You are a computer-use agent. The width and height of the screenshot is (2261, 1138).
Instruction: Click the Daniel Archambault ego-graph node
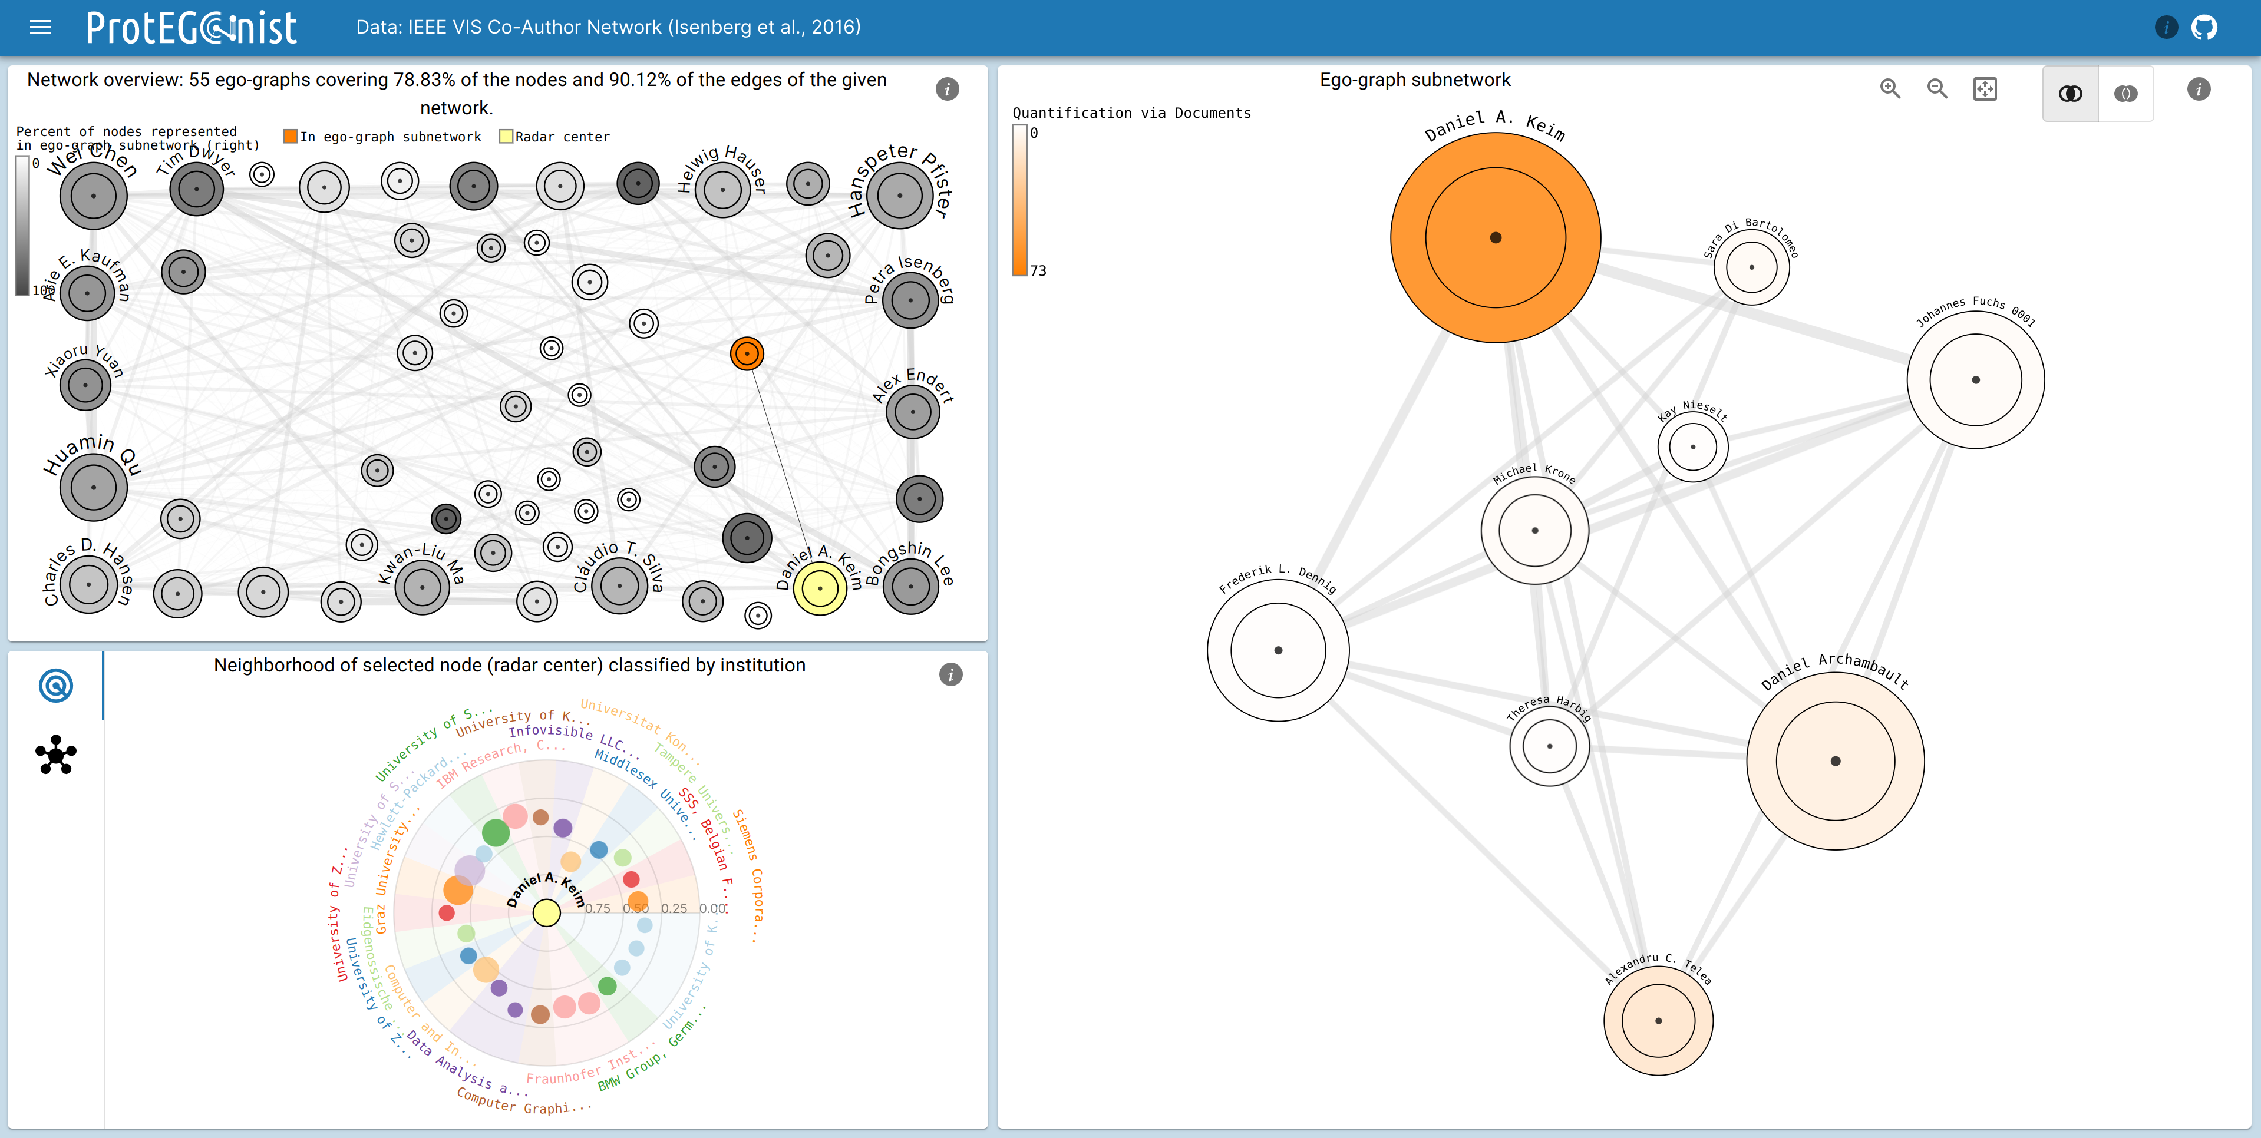[1834, 760]
